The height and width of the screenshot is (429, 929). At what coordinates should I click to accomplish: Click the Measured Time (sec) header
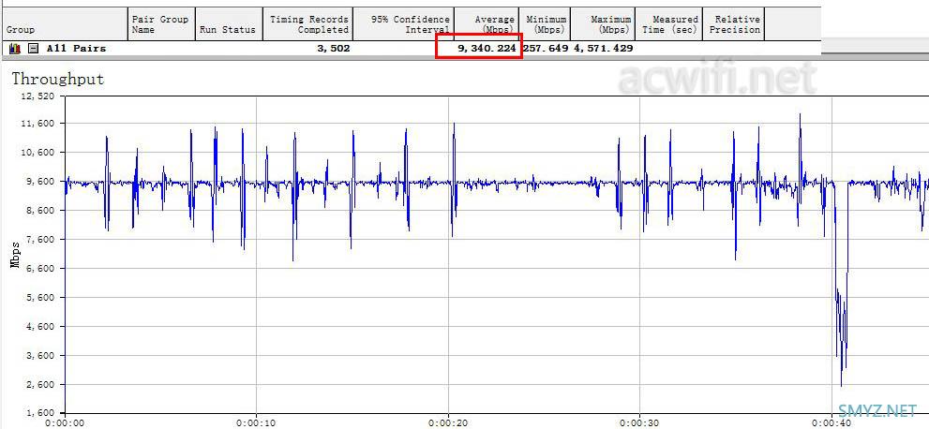(669, 23)
